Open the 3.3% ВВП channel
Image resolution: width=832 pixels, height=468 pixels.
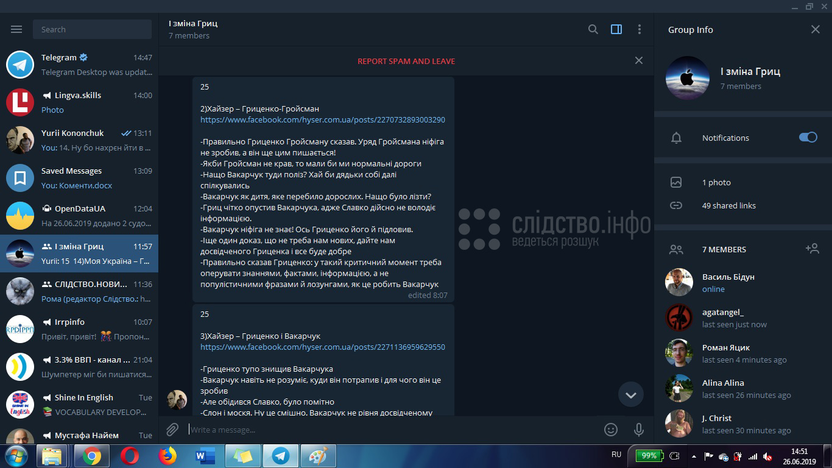click(79, 367)
